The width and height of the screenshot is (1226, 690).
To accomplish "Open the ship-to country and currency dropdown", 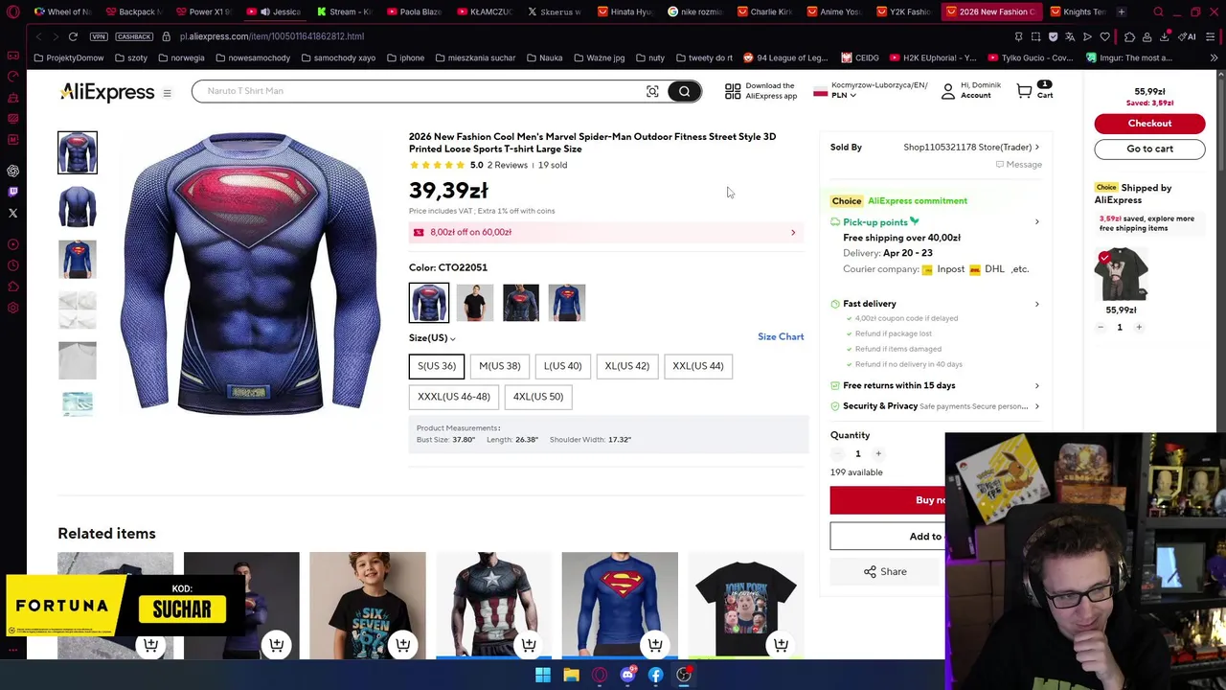I will [870, 90].
